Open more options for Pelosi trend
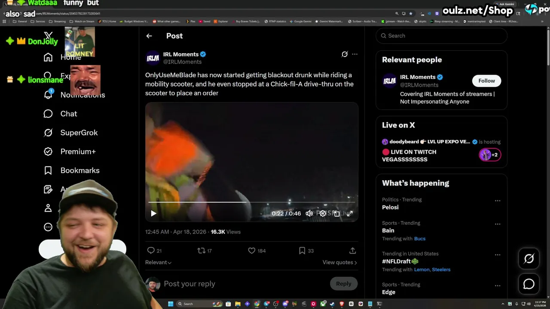Screen dimensions: 550x309 (x=498, y=201)
